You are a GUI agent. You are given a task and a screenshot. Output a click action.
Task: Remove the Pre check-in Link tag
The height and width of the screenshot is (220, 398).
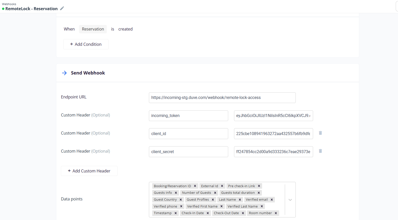pyautogui.click(x=259, y=186)
